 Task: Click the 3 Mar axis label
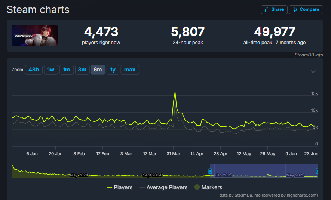[126, 154]
